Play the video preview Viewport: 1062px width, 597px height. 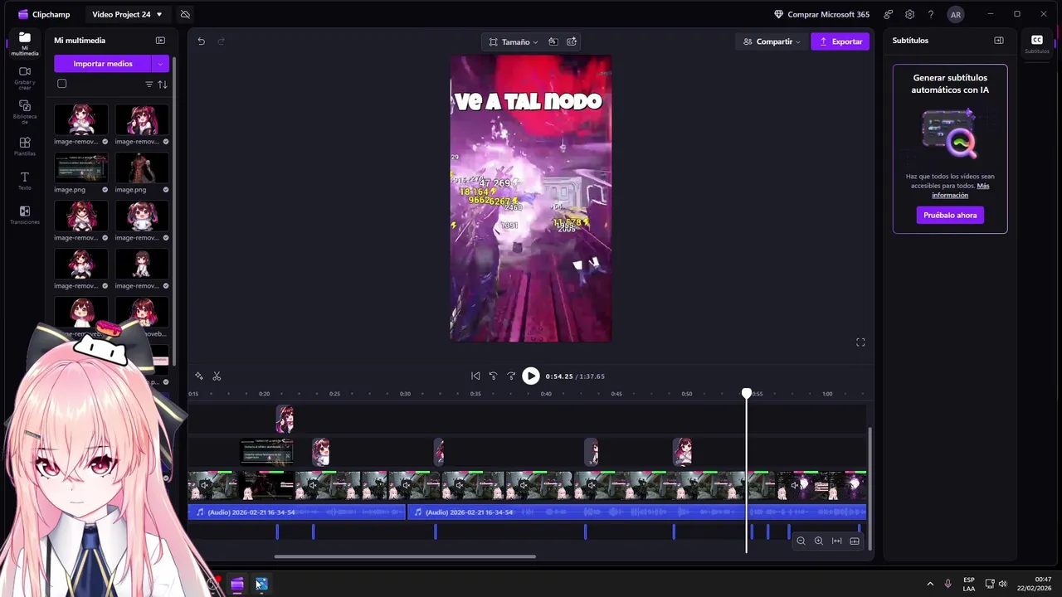[531, 376]
